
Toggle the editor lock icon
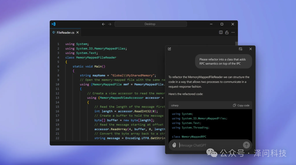tap(227, 32)
